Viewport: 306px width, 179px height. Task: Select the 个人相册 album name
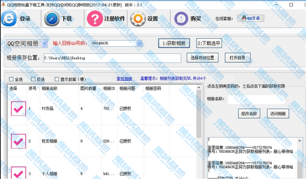[x=49, y=174]
